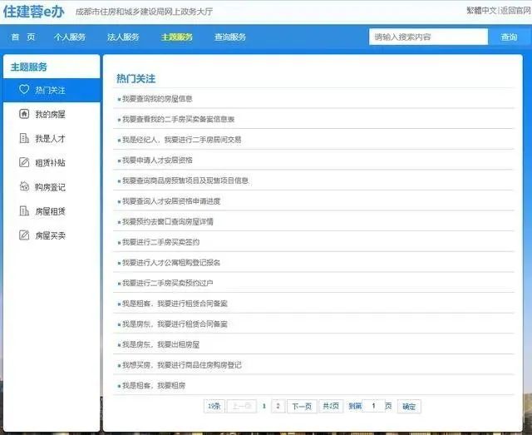Switch to 个人服务 tab
This screenshot has width=532, height=435.
point(70,37)
